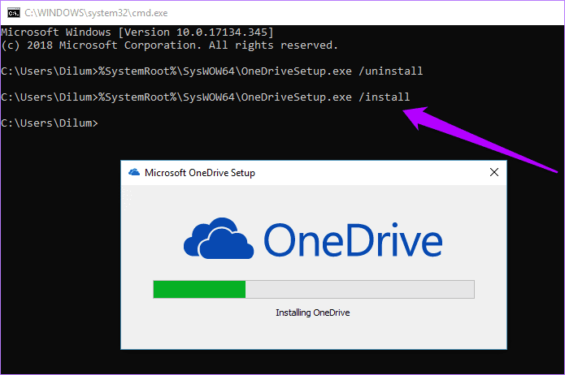Screen dimensions: 565x375
Task: Click the 'Installing OneDrive' status text
Action: [313, 312]
